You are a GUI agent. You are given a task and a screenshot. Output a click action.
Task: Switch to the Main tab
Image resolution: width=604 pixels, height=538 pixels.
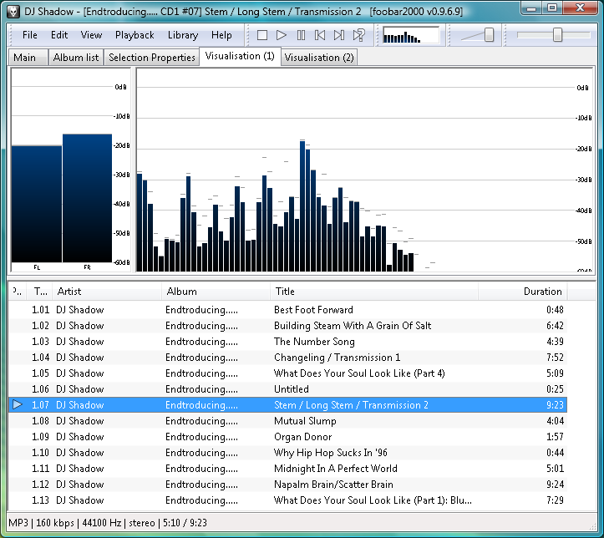tap(28, 58)
